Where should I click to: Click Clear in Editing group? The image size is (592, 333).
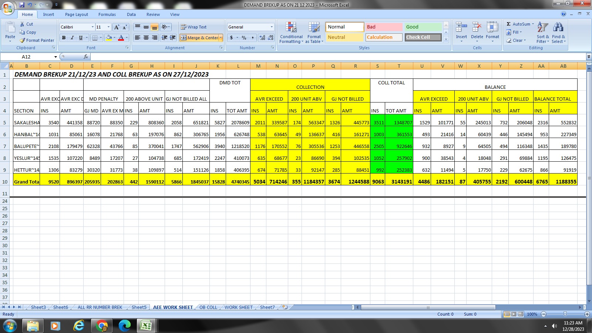click(516, 40)
